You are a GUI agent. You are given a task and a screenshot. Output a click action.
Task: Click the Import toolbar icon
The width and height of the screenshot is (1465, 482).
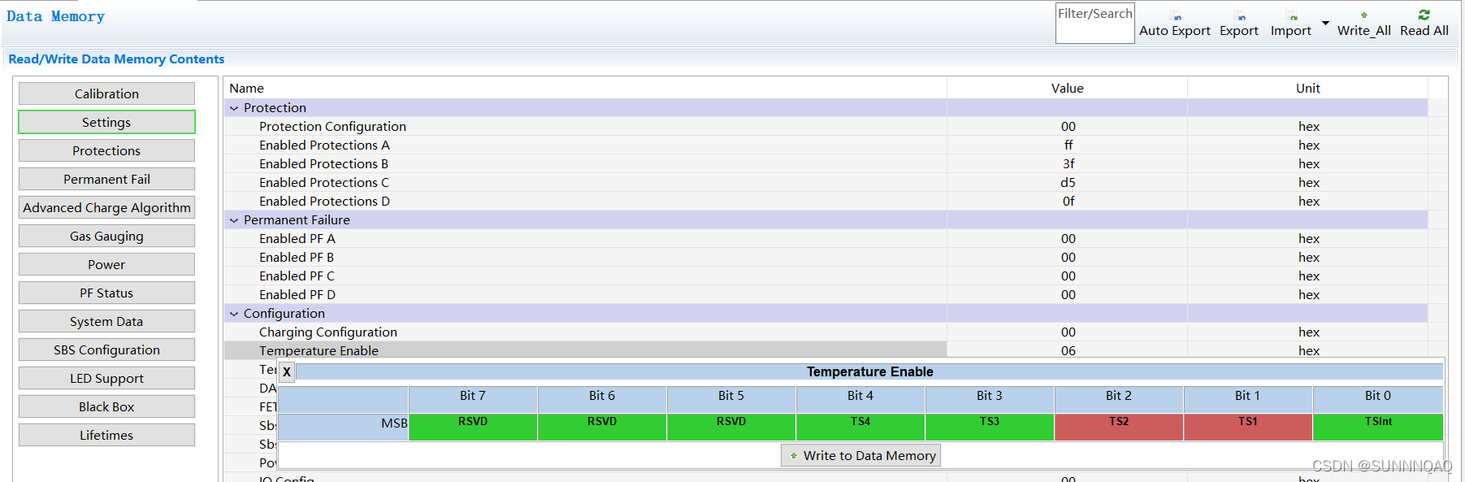click(1291, 17)
